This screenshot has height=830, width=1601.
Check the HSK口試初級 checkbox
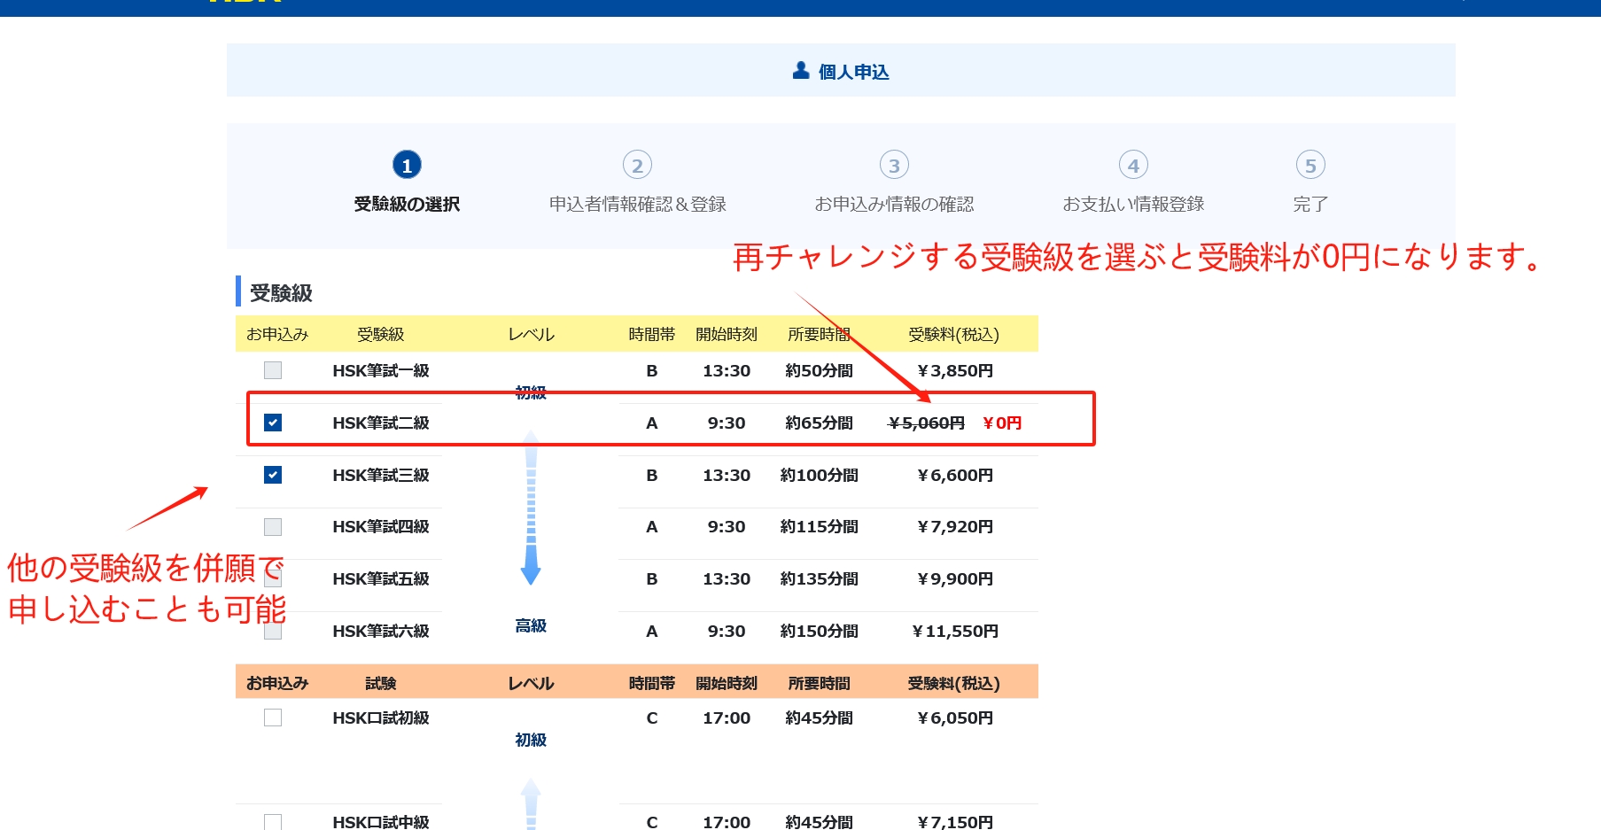(273, 718)
